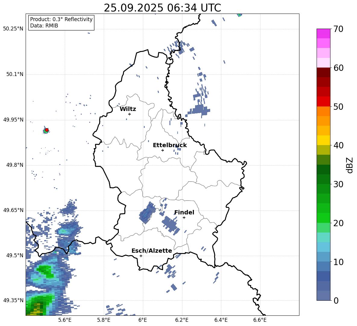
Task: Click the 6°E longitude label
Action: (x=143, y=320)
